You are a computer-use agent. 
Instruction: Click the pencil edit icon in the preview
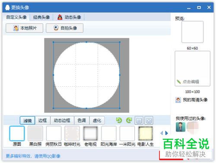coord(179,81)
